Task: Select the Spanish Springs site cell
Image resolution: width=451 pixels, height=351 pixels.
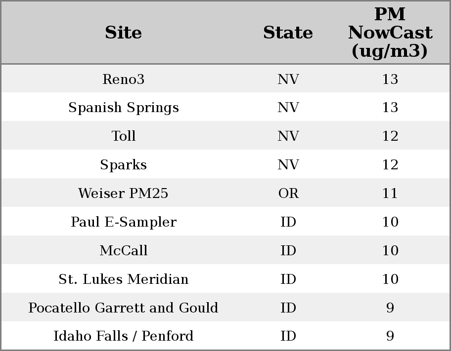Action: tap(124, 108)
